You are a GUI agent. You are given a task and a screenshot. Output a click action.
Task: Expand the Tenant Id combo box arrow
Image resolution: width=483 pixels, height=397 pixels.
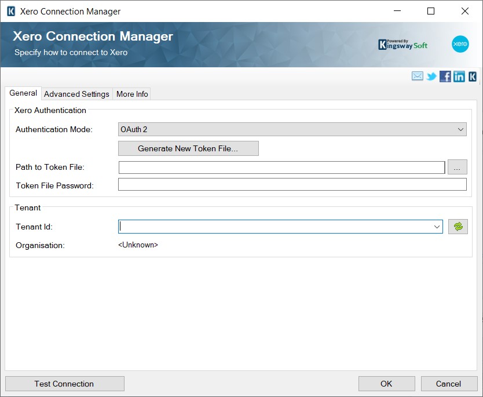point(437,227)
